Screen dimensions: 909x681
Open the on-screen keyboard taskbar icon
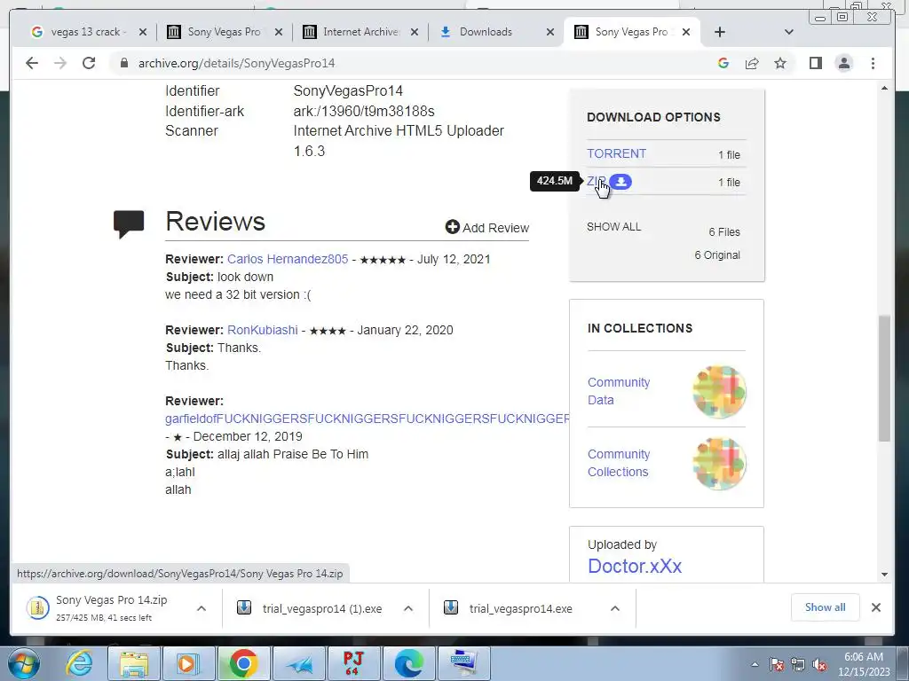[463, 663]
